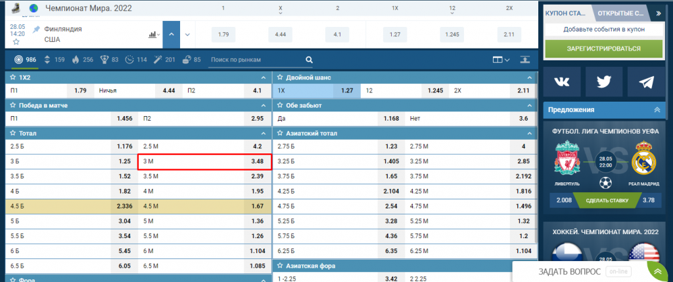Image resolution: width=673 pixels, height=282 pixels.
Task: Add 1X2 market to favorites via star
Action: [x=12, y=77]
